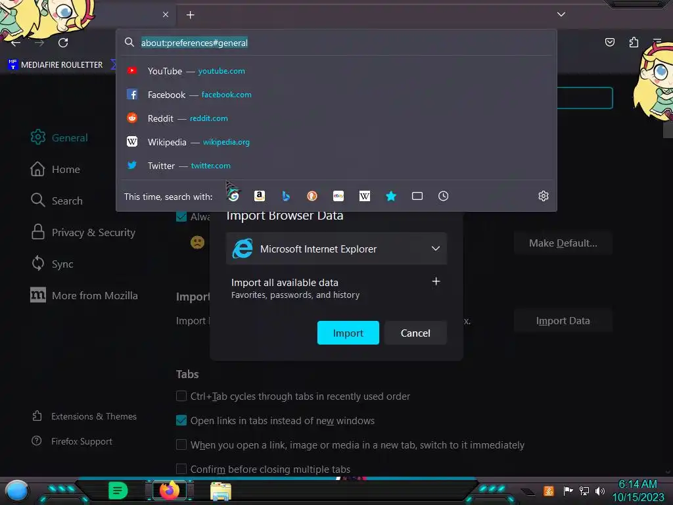Click the Import Data button

pyautogui.click(x=563, y=321)
